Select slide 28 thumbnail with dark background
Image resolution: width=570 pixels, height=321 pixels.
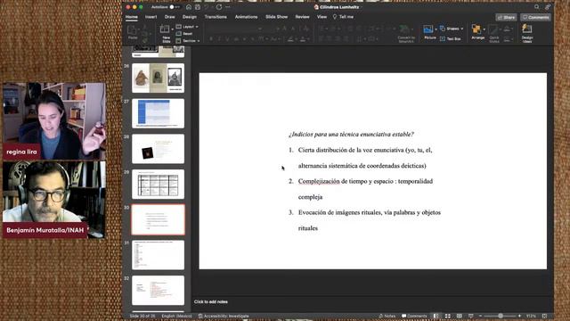tap(159, 149)
